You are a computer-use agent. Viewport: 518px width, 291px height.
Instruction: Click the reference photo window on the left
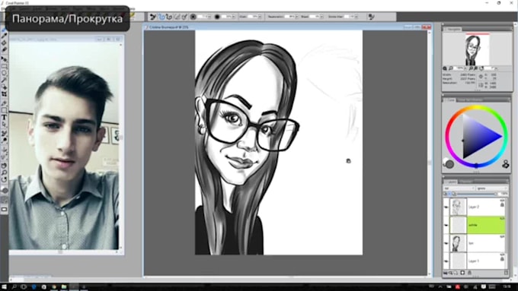coord(66,145)
